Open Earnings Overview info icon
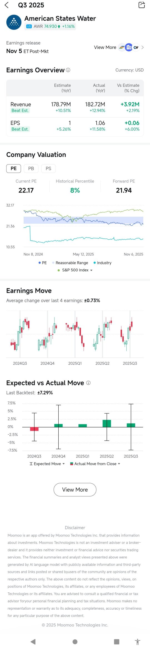The height and width of the screenshot is (650, 150). point(68,70)
